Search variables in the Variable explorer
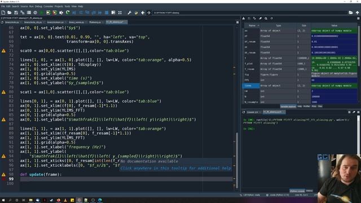 [x=266, y=19]
